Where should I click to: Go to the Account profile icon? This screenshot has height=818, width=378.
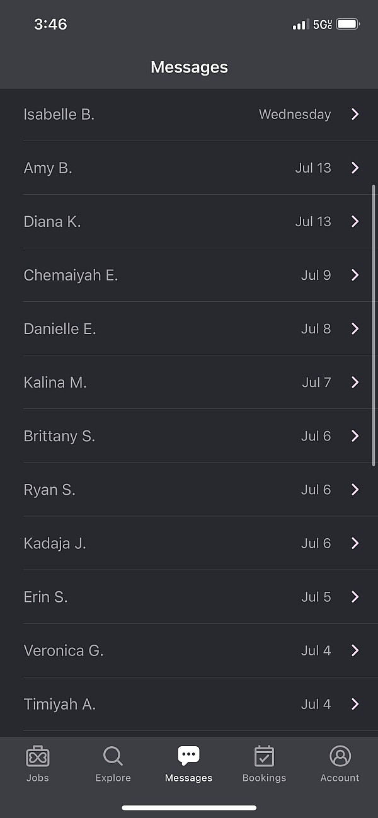pos(340,756)
